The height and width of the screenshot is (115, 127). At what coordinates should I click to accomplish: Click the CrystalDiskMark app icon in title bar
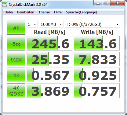pos(5,4)
